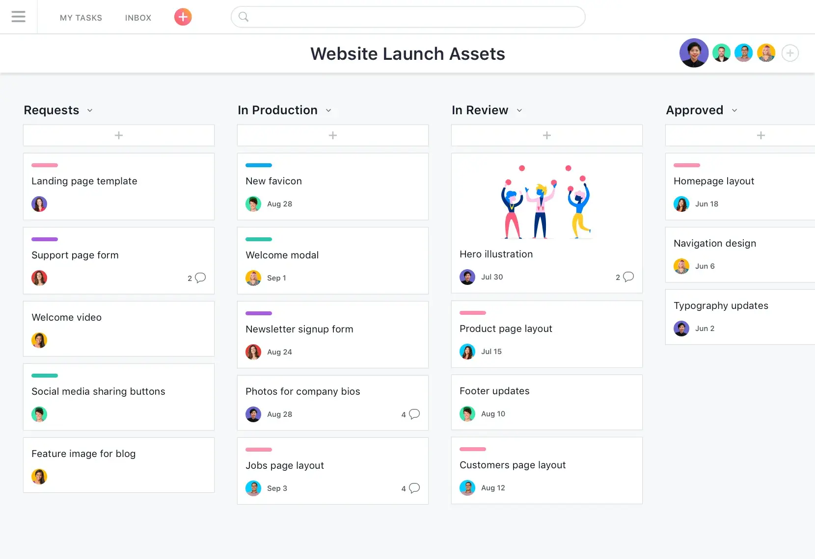Click assignee avatar on Typography updates

coord(681,329)
